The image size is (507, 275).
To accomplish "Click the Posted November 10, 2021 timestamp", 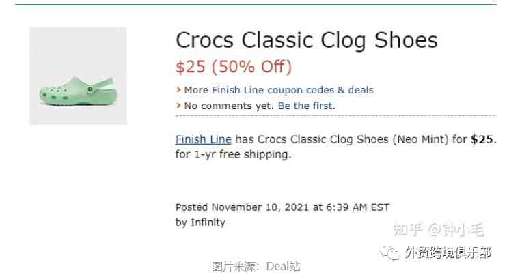I will [282, 207].
